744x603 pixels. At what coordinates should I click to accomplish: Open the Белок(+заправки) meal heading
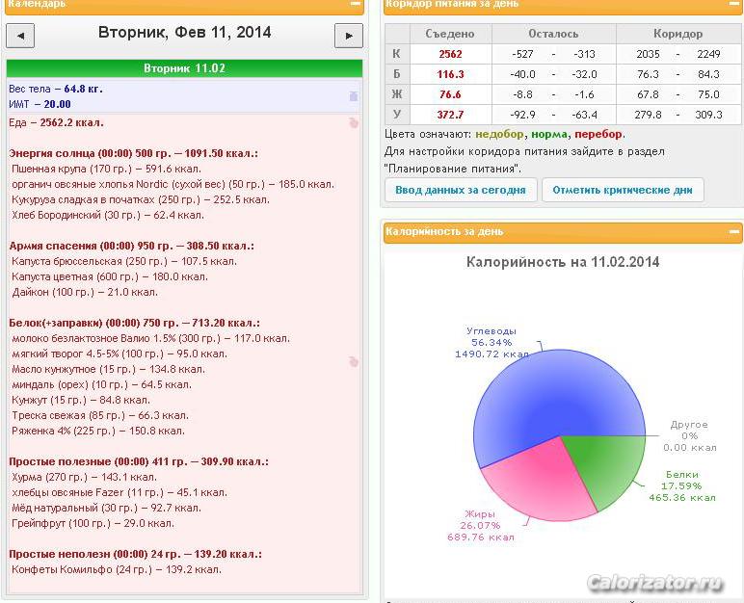(x=134, y=323)
